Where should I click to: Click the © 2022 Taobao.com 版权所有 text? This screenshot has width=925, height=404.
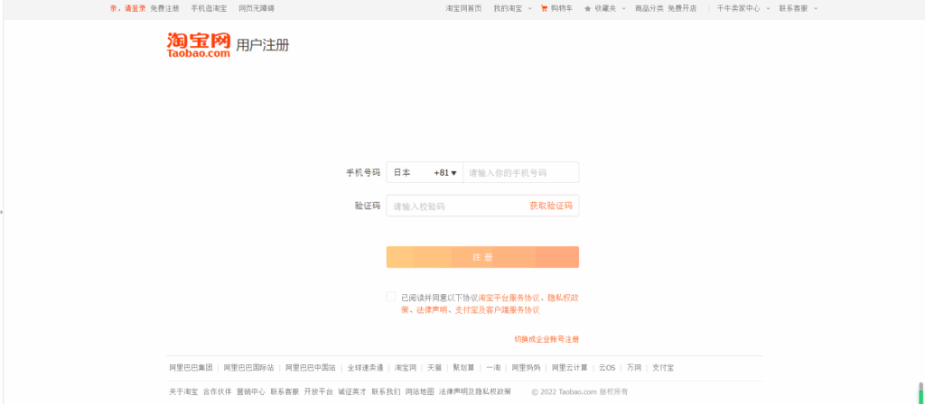pos(579,391)
